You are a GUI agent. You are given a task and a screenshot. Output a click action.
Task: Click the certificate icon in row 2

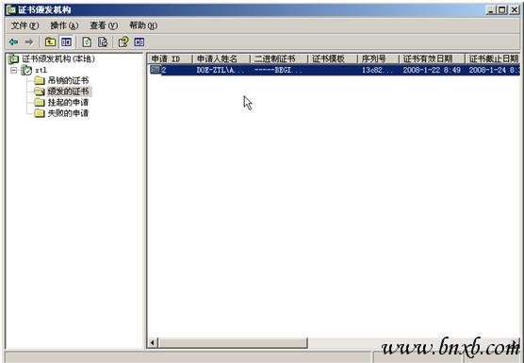pyautogui.click(x=156, y=70)
